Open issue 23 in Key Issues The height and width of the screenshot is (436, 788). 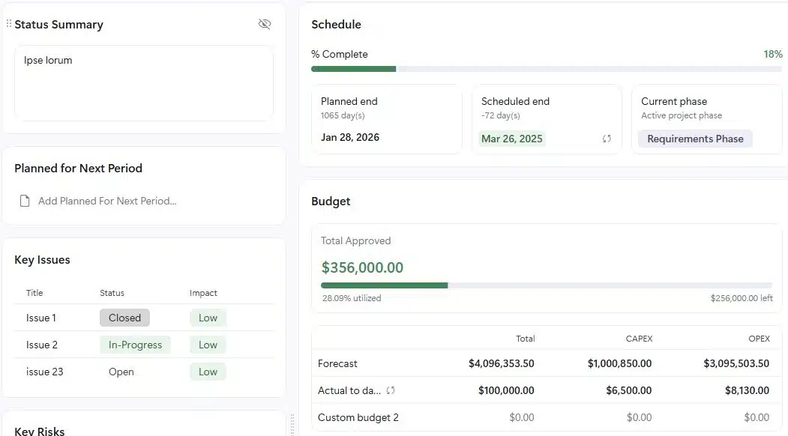(x=44, y=372)
